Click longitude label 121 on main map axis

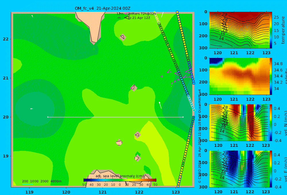102,192
